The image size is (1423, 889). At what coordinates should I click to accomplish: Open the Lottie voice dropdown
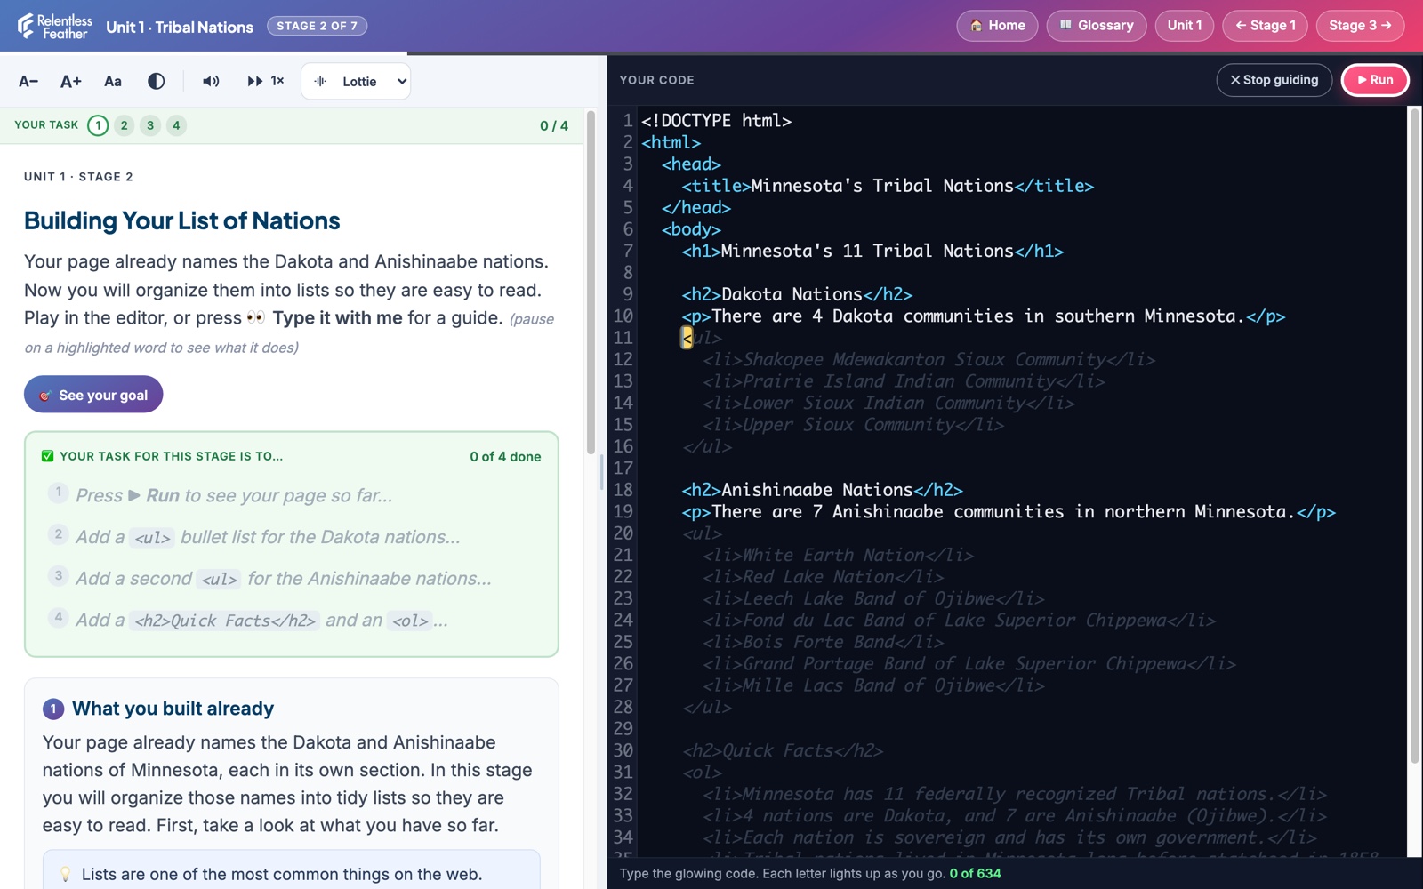tap(356, 81)
